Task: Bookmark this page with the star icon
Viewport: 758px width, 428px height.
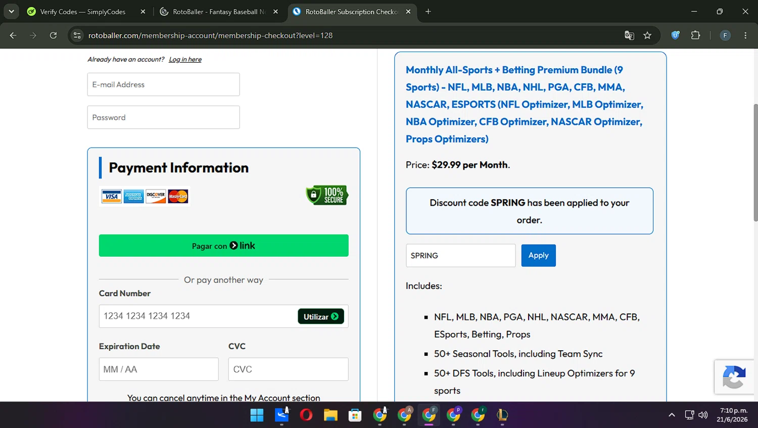Action: 647,35
